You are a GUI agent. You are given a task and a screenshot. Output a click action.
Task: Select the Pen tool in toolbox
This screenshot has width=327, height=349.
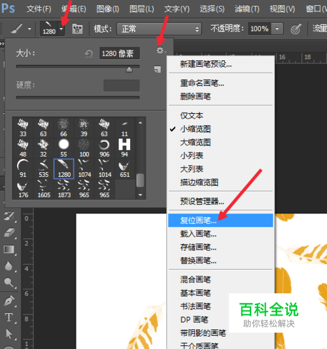(x=9, y=301)
